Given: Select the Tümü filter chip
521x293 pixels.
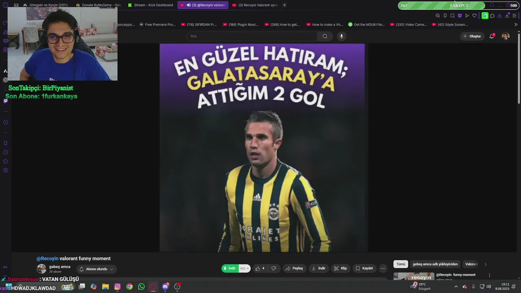Looking at the screenshot, I should point(401,264).
